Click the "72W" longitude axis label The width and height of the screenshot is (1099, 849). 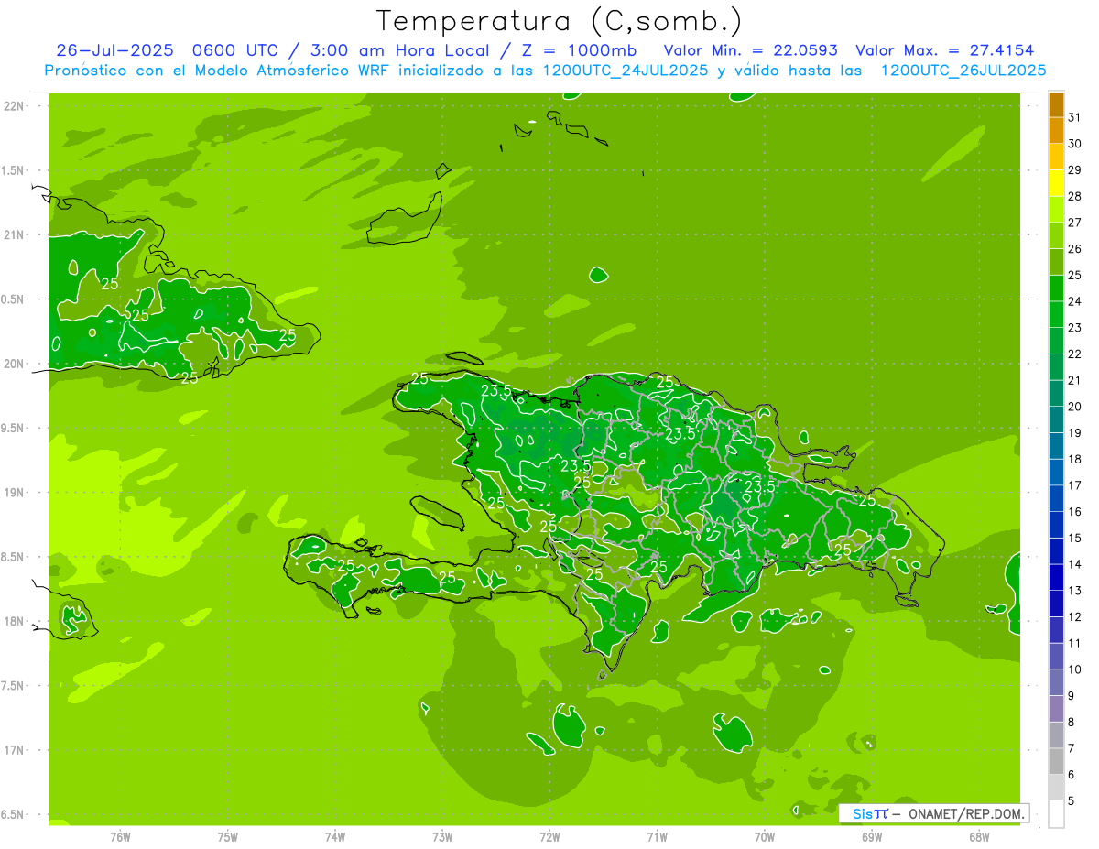[549, 837]
